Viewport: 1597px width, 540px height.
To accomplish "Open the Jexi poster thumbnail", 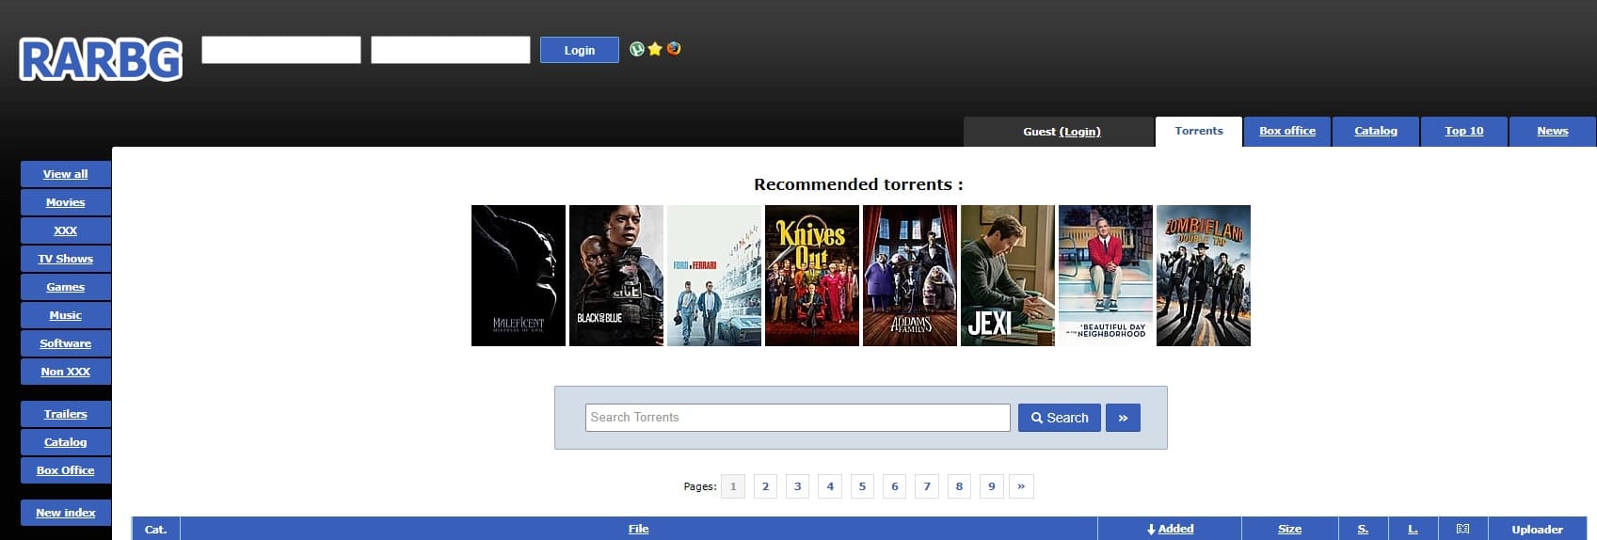I will [1008, 276].
